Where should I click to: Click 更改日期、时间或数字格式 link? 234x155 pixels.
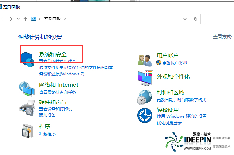(x=182, y=100)
